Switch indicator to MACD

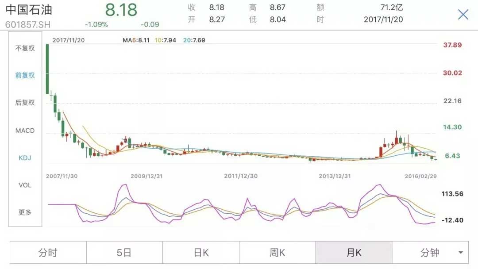pyautogui.click(x=25, y=131)
